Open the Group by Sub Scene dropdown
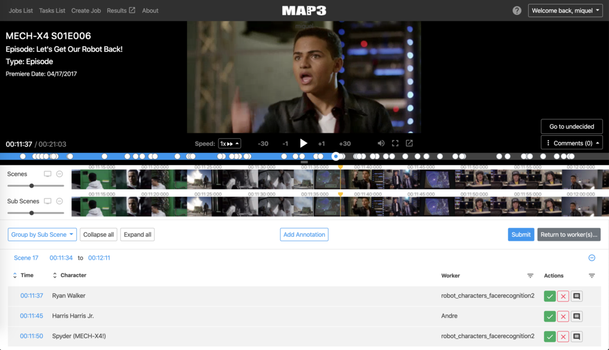 pos(42,235)
